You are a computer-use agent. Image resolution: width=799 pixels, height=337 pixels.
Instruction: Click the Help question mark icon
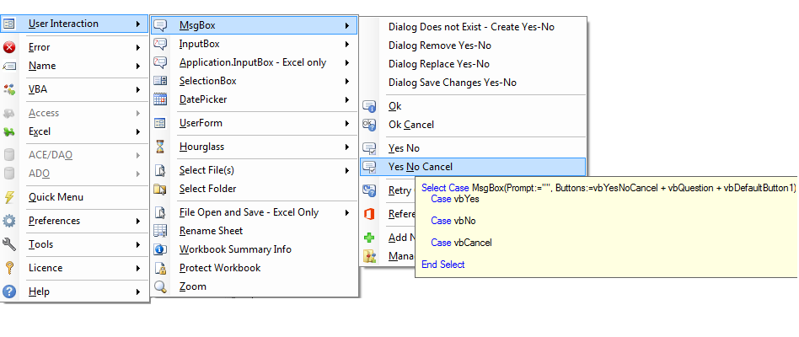[10, 292]
